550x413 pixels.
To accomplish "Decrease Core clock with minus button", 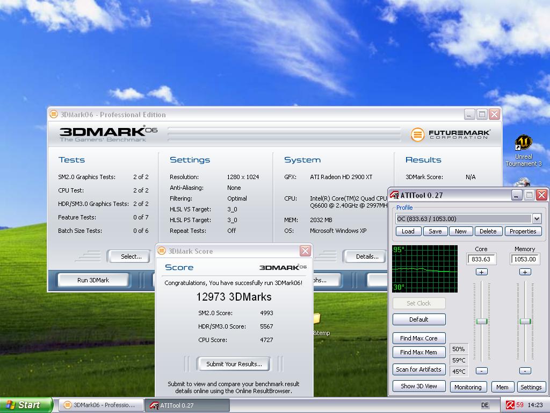I will pos(482,371).
